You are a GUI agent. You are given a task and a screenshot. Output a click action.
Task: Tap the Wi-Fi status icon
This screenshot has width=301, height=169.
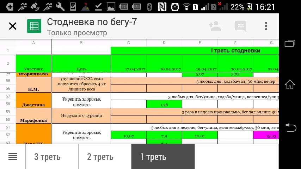click(186, 7)
